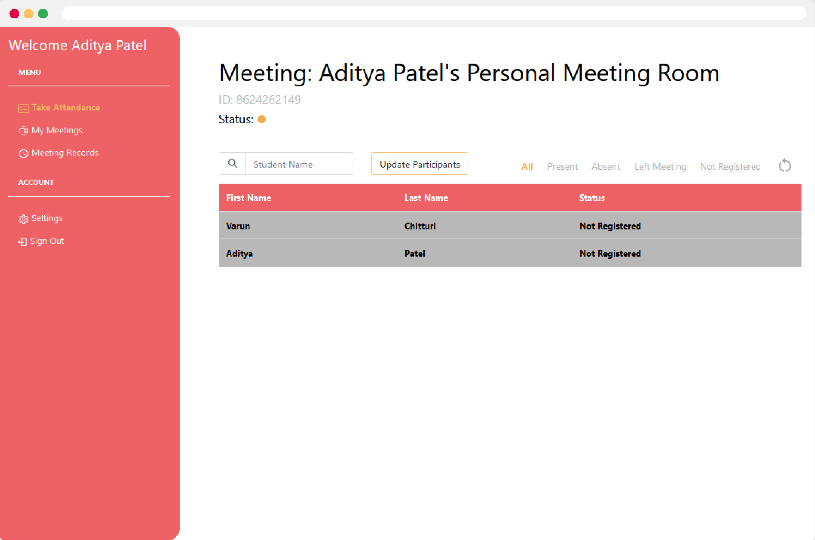Select the Aditya Patel row
The image size is (815, 540).
point(510,253)
